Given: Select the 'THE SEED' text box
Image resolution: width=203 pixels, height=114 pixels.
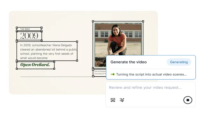Looking at the screenshot, I should point(29,29).
